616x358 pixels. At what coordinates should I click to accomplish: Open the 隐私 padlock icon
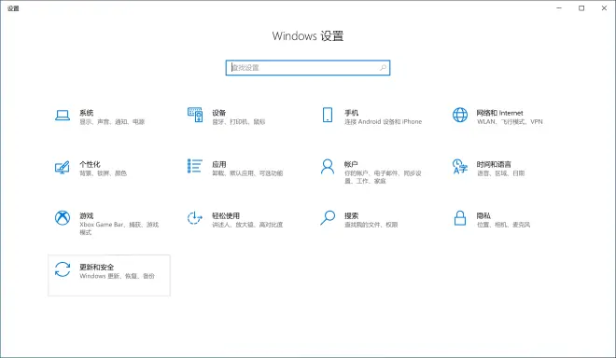[x=460, y=218]
